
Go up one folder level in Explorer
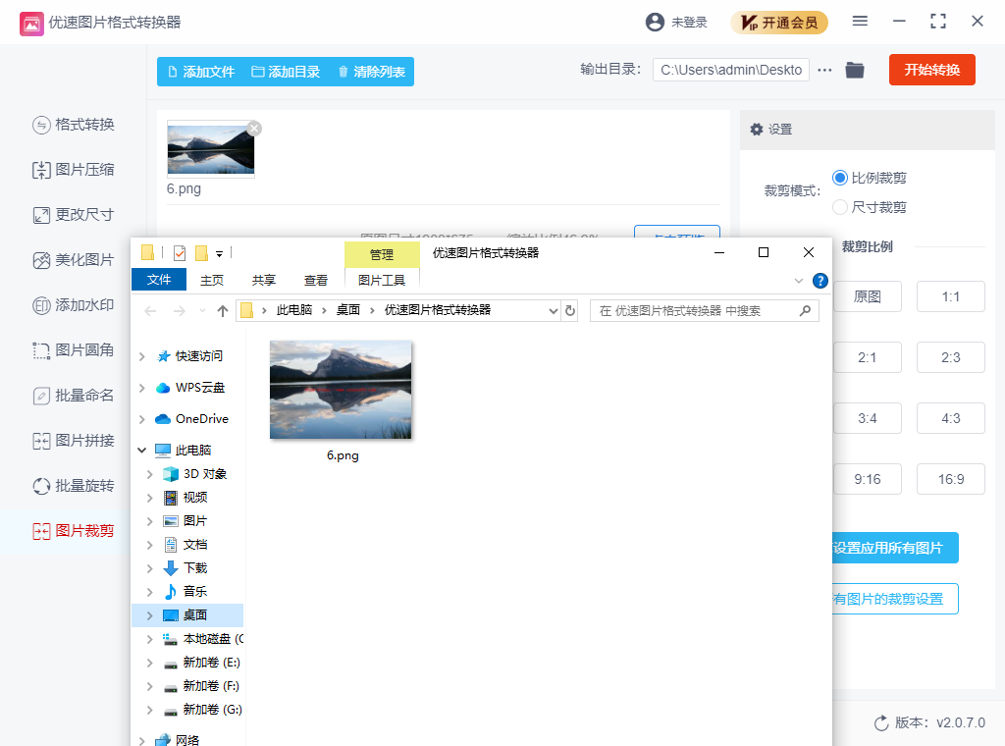pyautogui.click(x=223, y=311)
